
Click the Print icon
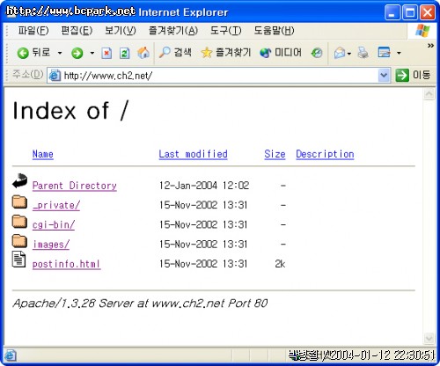[363, 53]
